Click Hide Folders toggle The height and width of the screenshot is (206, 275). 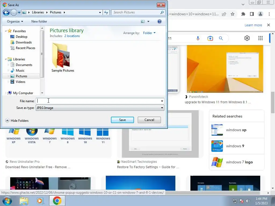click(x=17, y=120)
